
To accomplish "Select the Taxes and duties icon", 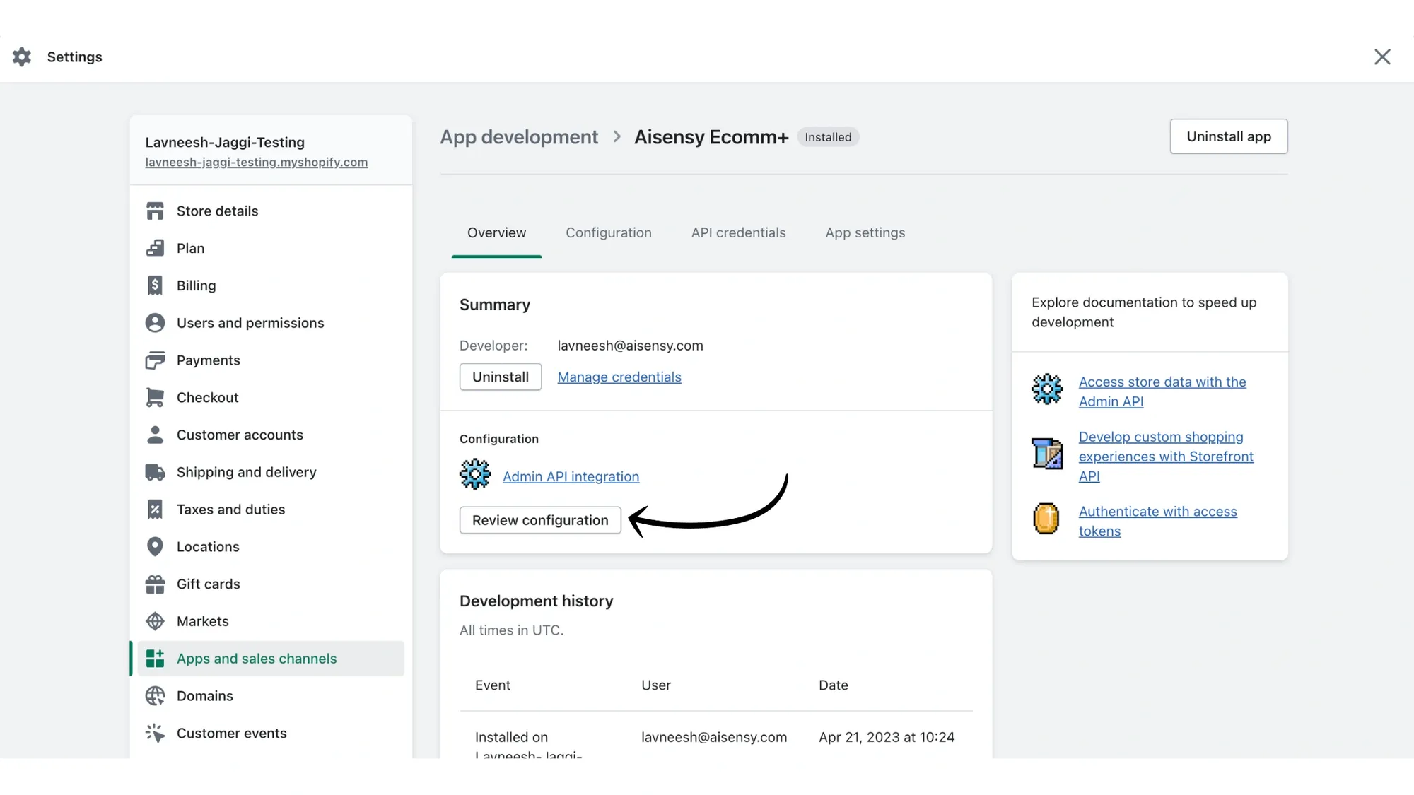I will [x=155, y=509].
